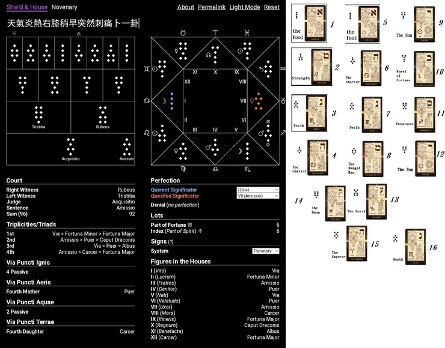Click the Pisces sign symbol above the chart
Image resolution: width=445 pixels, height=348 pixels.
click(x=247, y=33)
